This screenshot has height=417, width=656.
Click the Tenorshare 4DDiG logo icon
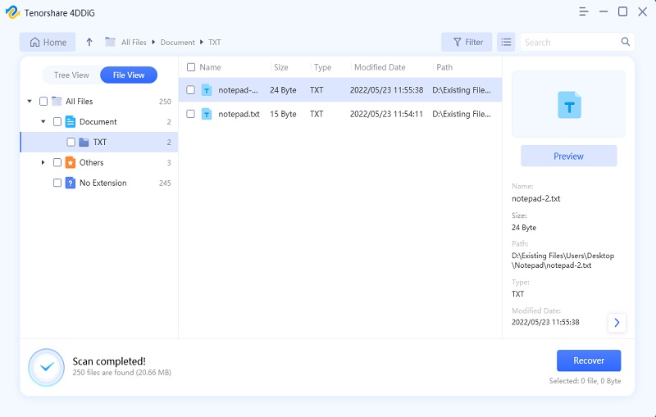click(x=12, y=12)
